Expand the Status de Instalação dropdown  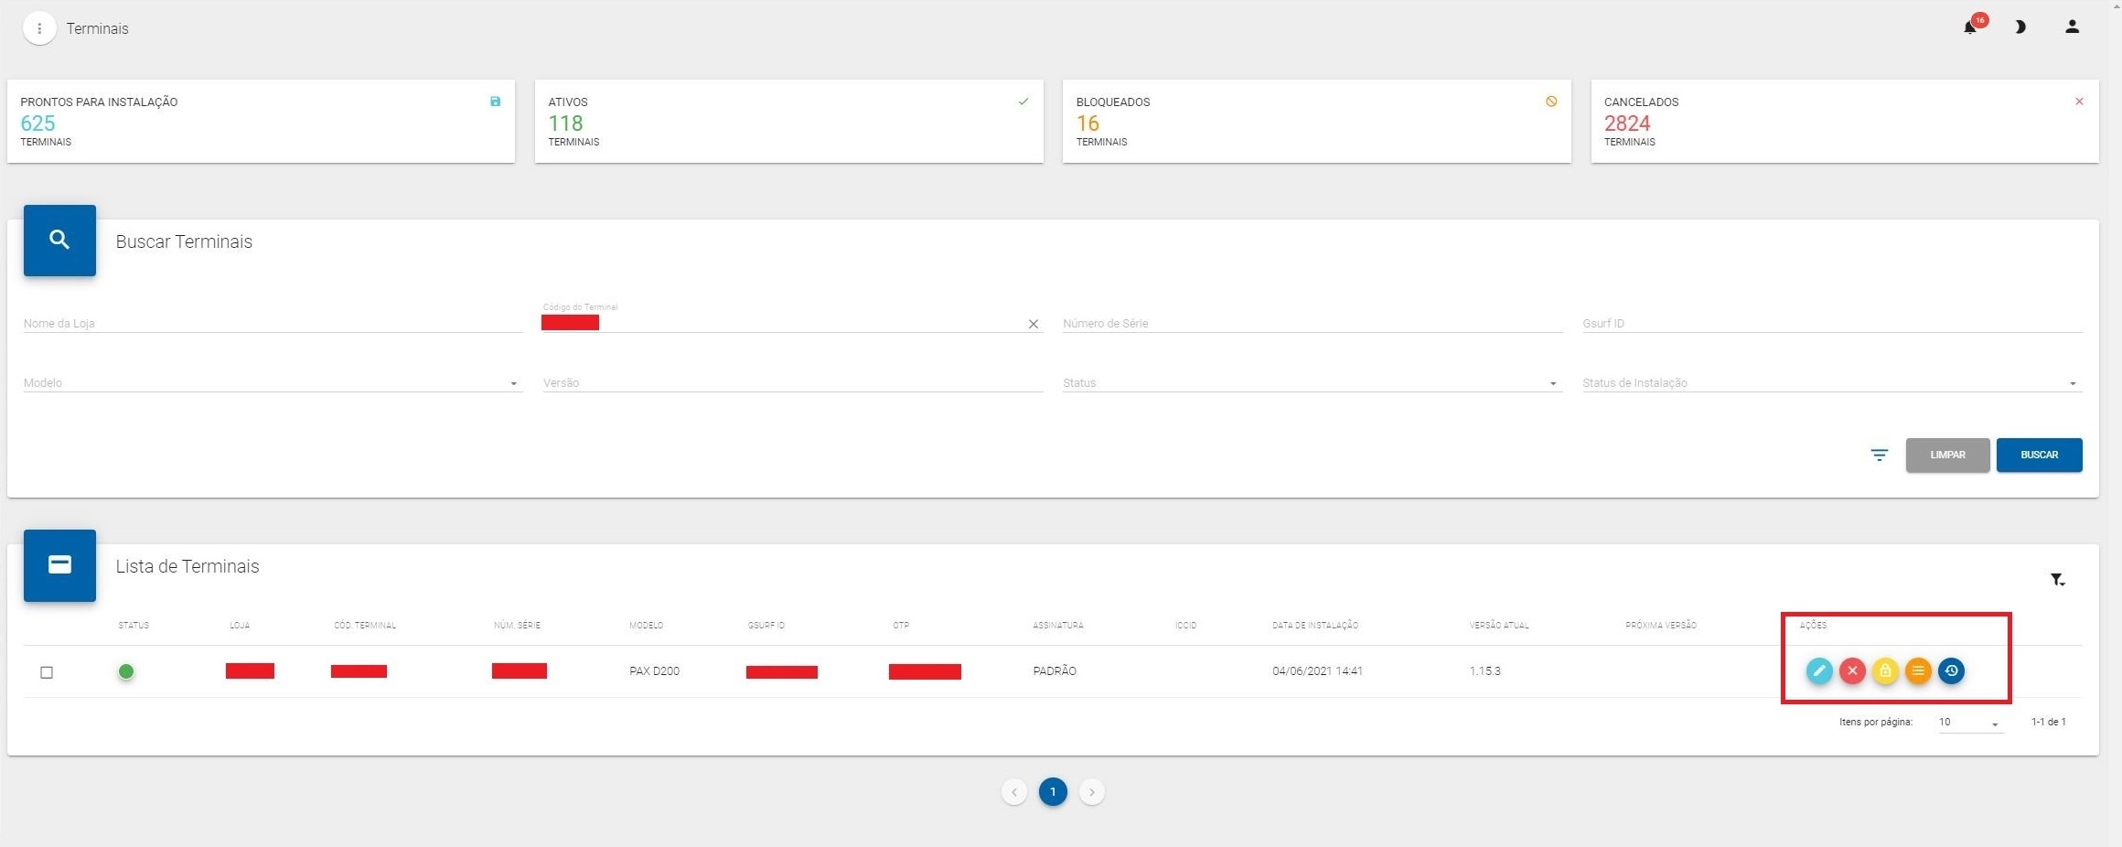pos(1831,383)
